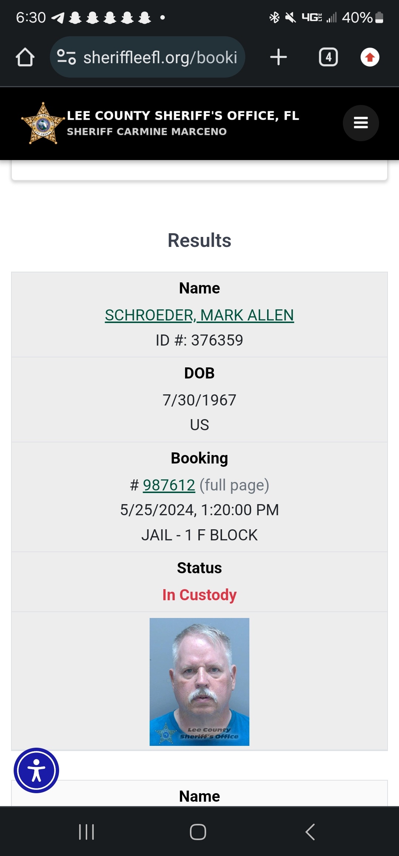The height and width of the screenshot is (856, 399).
Task: Open the tab switcher showing 4 tabs
Action: 328,57
